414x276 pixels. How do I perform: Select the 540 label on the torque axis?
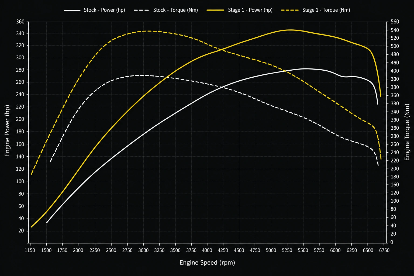(395, 30)
